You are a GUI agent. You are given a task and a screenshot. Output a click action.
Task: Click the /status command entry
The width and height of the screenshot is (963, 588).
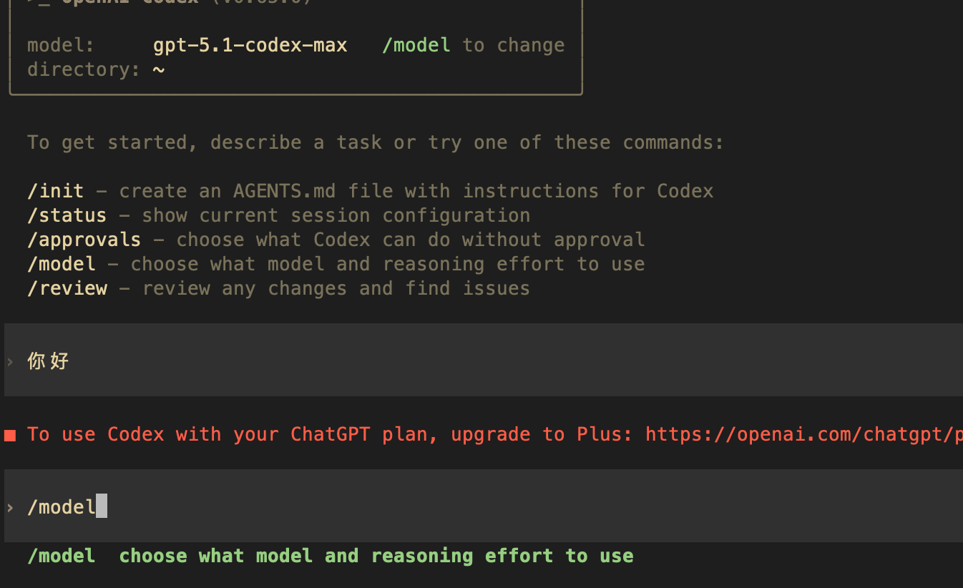(67, 215)
